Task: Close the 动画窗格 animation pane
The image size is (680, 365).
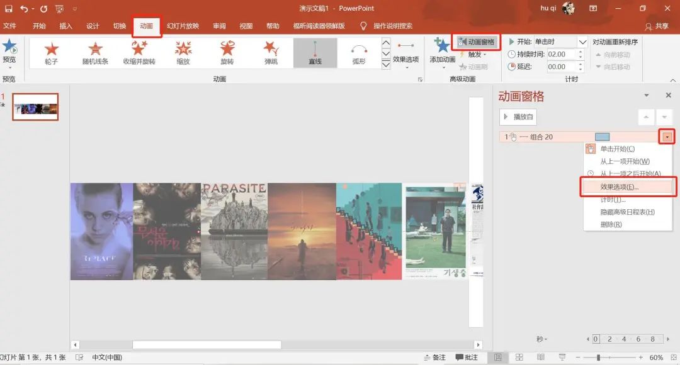Action: tap(668, 95)
